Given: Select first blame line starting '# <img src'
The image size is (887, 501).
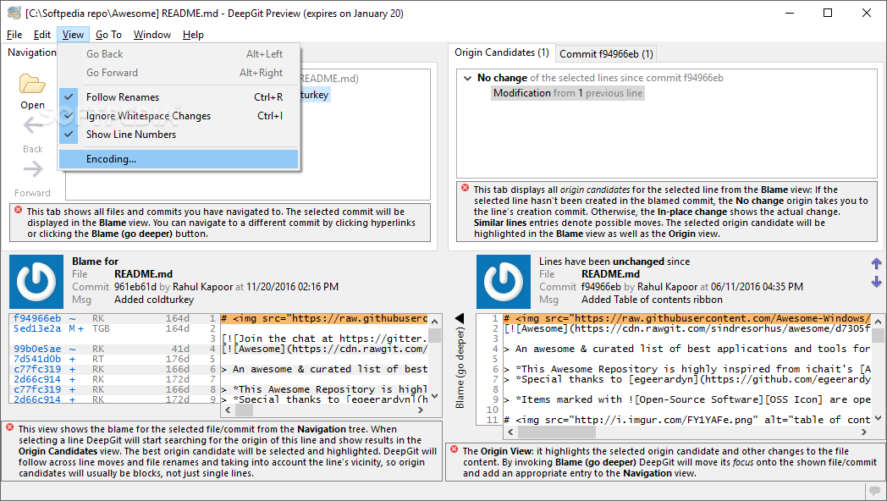Looking at the screenshot, I should [x=323, y=318].
